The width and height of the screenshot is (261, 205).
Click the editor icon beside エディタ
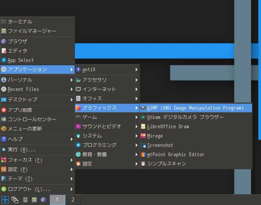pos(4,51)
